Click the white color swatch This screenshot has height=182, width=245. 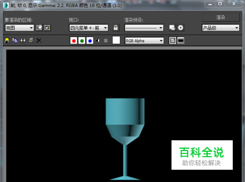(x=116, y=40)
